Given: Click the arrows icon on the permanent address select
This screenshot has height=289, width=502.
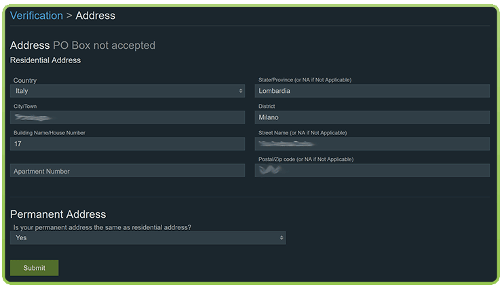Looking at the screenshot, I should 282,238.
